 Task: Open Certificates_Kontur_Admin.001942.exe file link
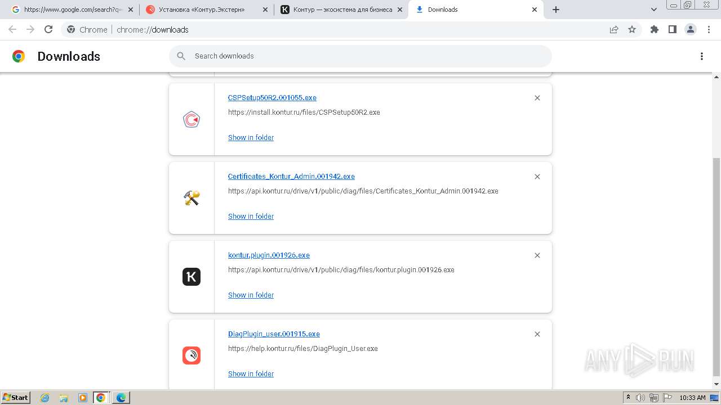click(291, 177)
